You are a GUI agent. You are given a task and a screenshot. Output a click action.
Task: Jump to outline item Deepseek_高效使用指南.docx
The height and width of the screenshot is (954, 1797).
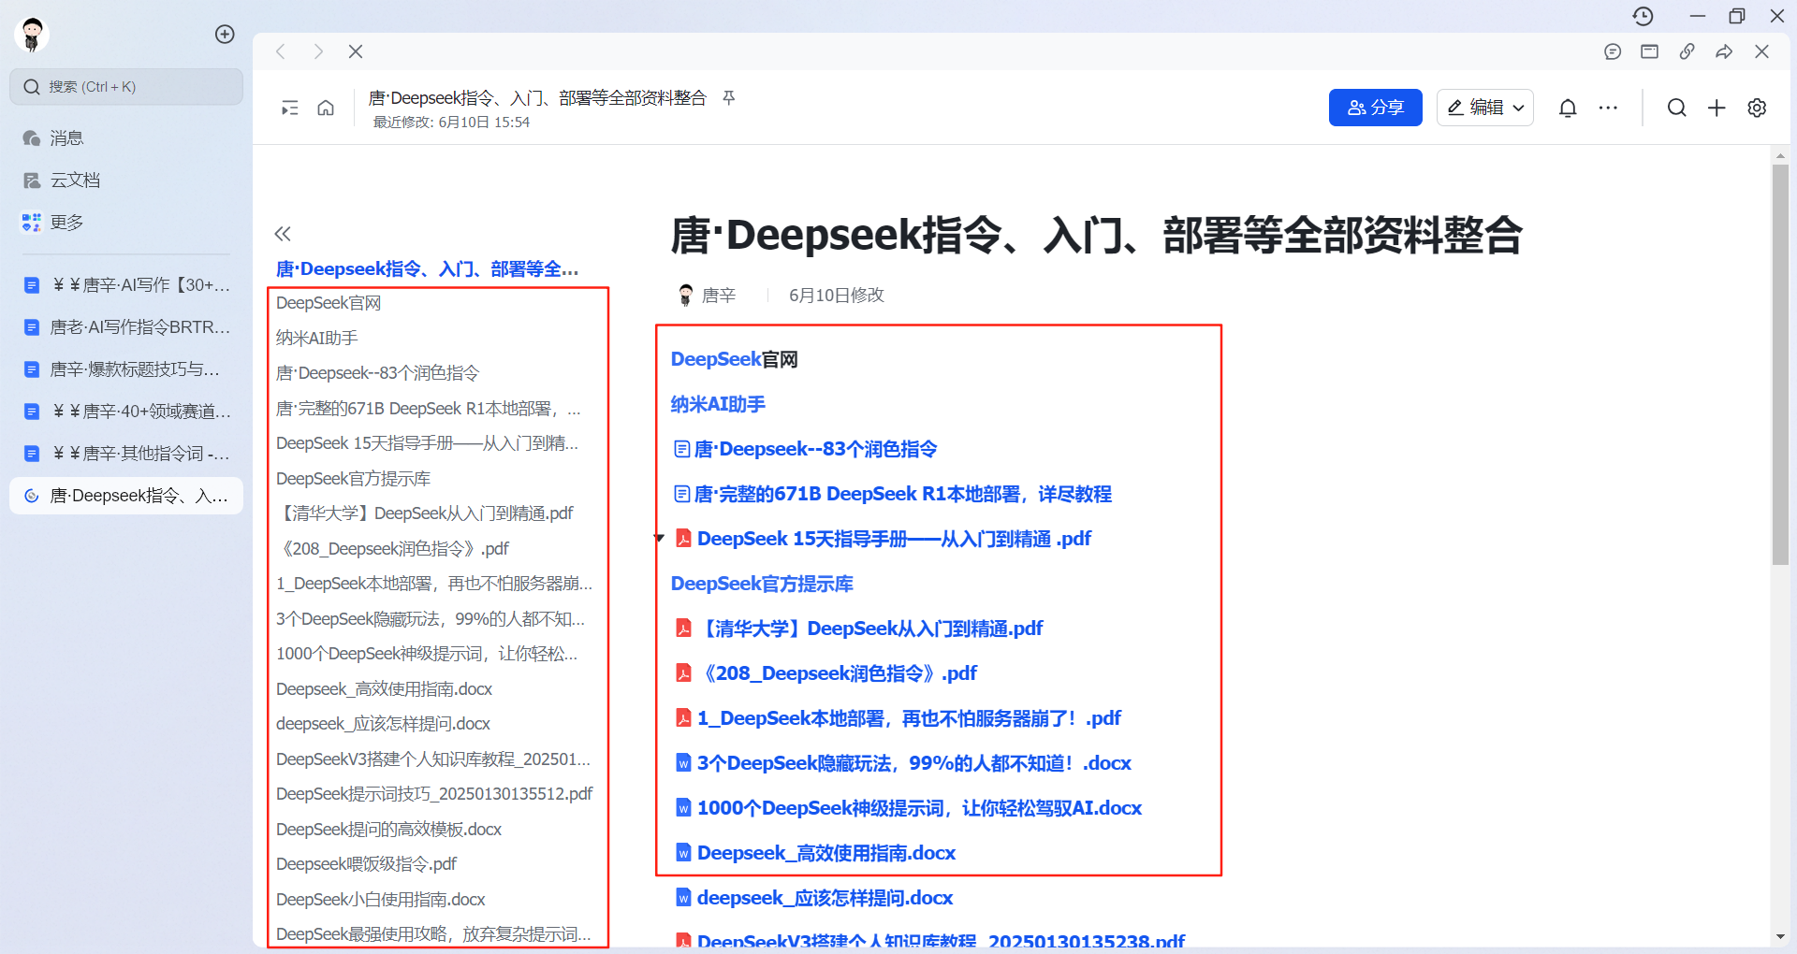384,689
